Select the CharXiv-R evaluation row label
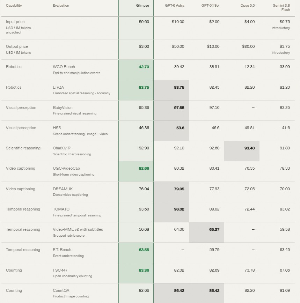The width and height of the screenshot is (300, 303). click(x=62, y=148)
